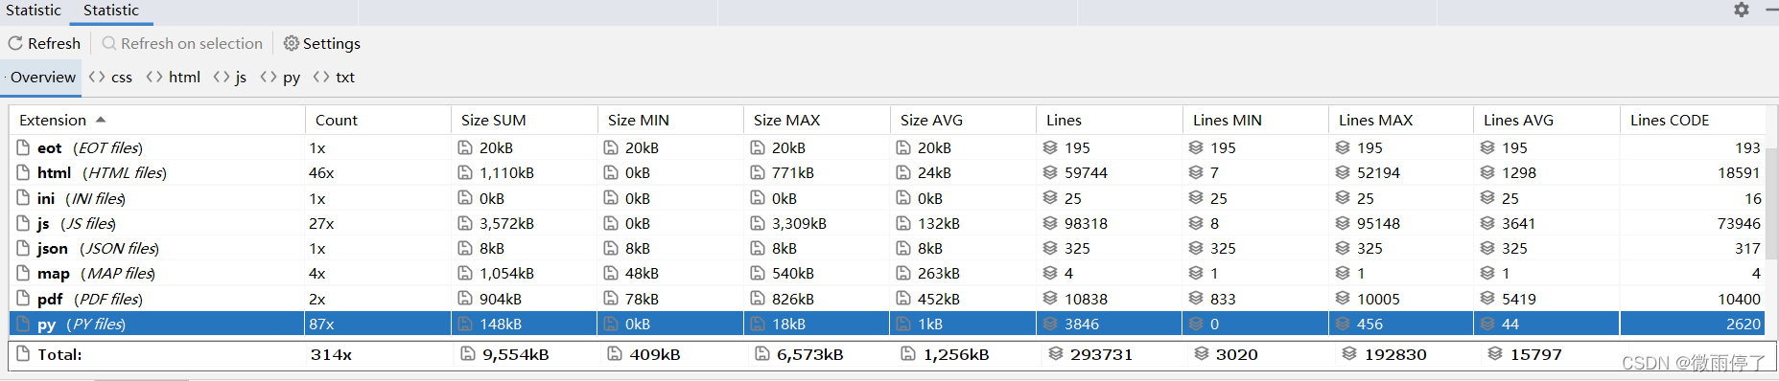
Task: Click html Size MAX 771kB
Action: pyautogui.click(x=793, y=173)
